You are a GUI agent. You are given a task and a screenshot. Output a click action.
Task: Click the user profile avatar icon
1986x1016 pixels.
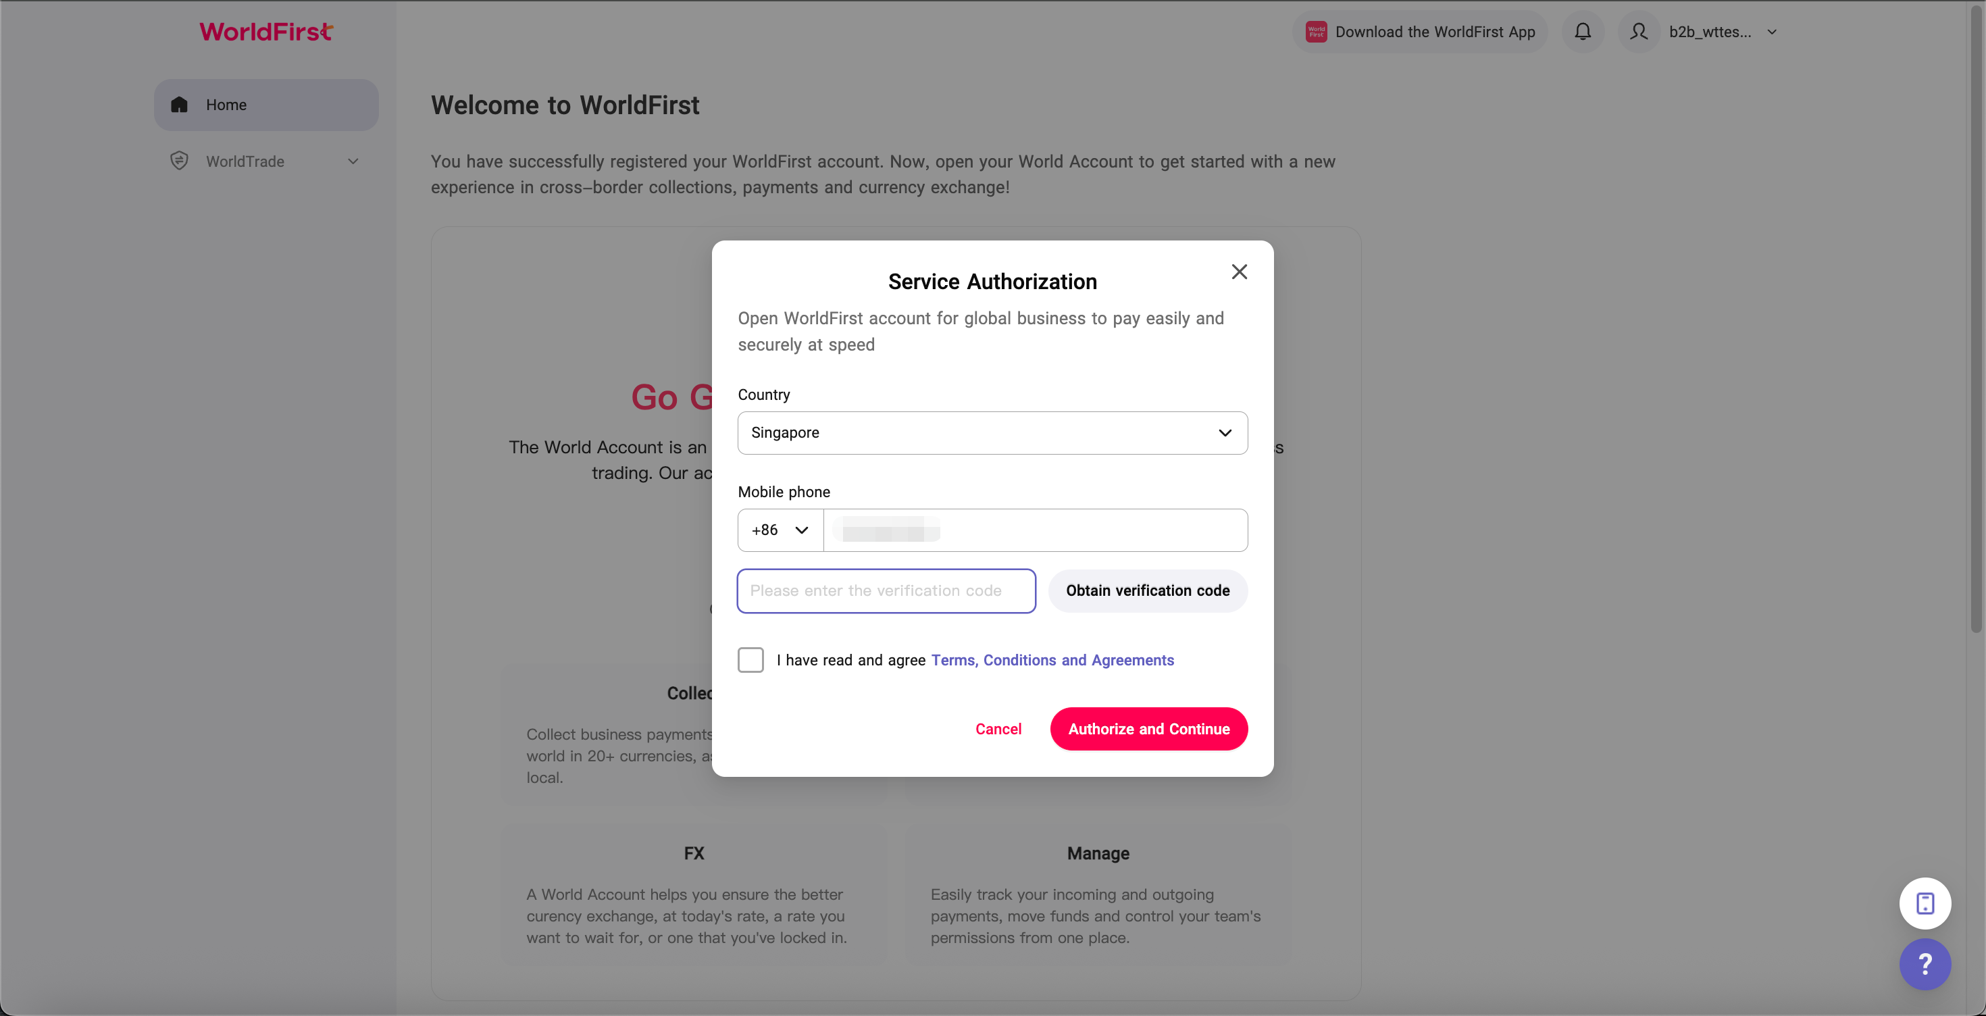(1639, 32)
